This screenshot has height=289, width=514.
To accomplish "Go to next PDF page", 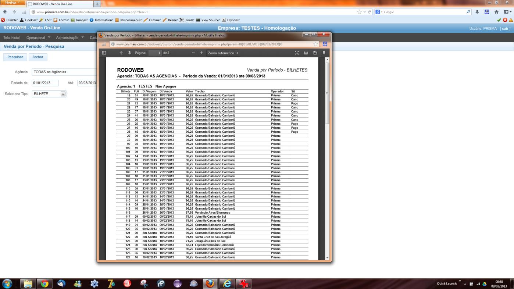I will point(129,53).
